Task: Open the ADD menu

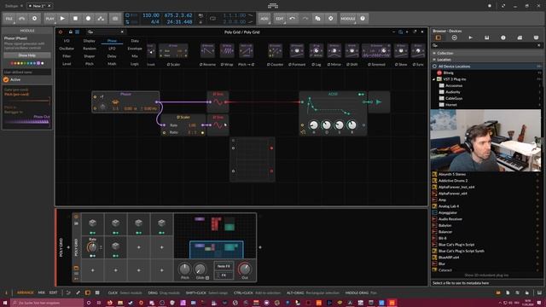Action: tap(264, 19)
